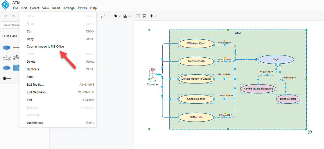Select the Transfer Cash use case
The width and height of the screenshot is (324, 149).
(x=196, y=61)
